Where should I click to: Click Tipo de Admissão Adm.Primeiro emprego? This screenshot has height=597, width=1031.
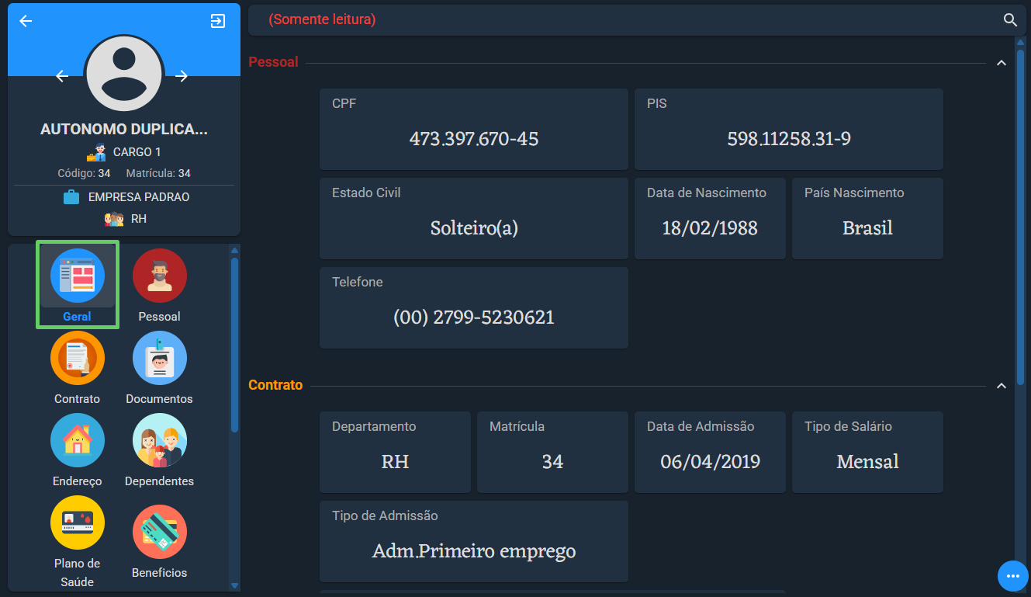coord(474,551)
